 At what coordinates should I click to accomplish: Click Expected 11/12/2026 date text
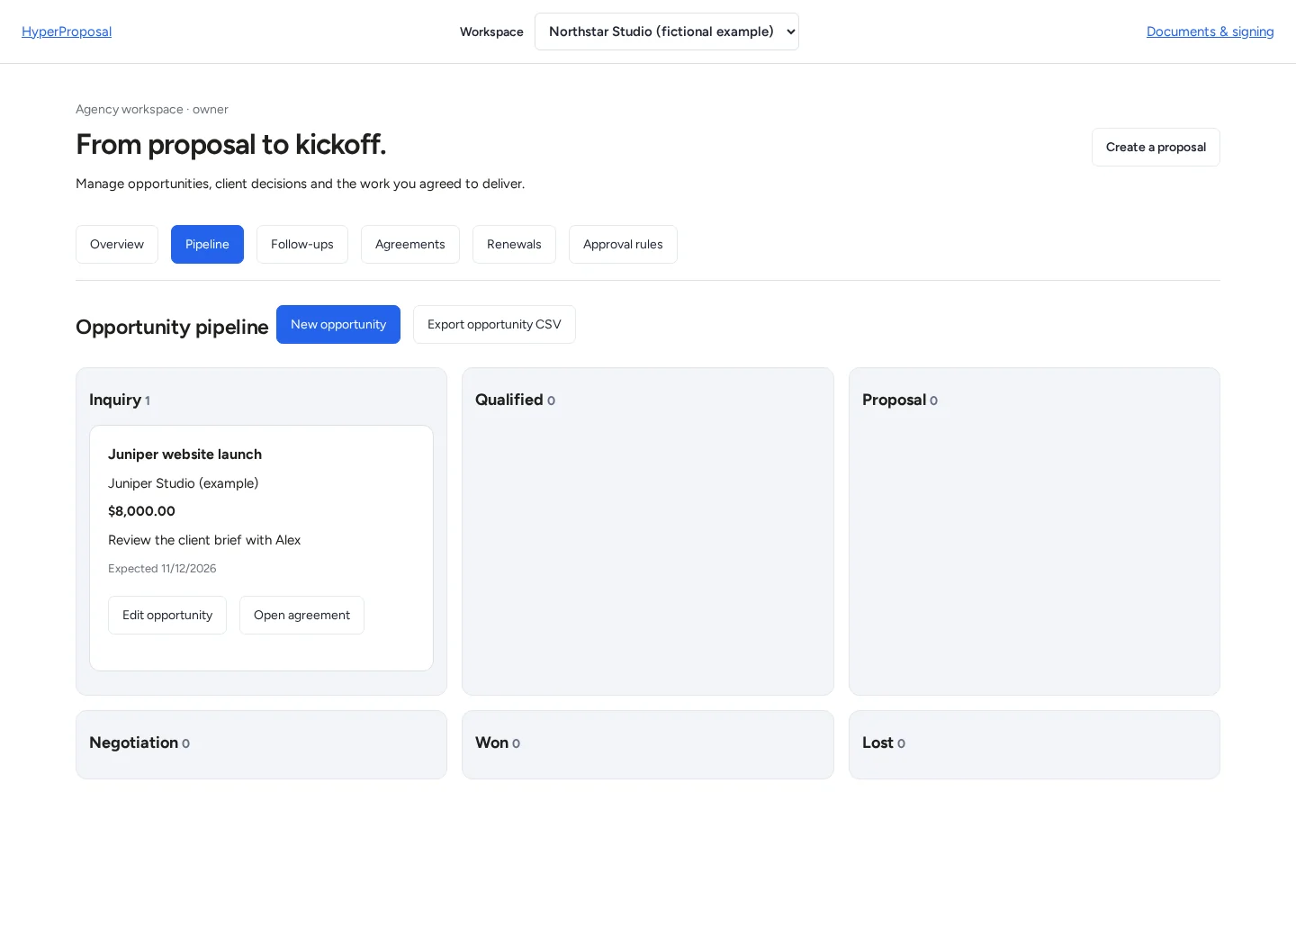(x=162, y=569)
